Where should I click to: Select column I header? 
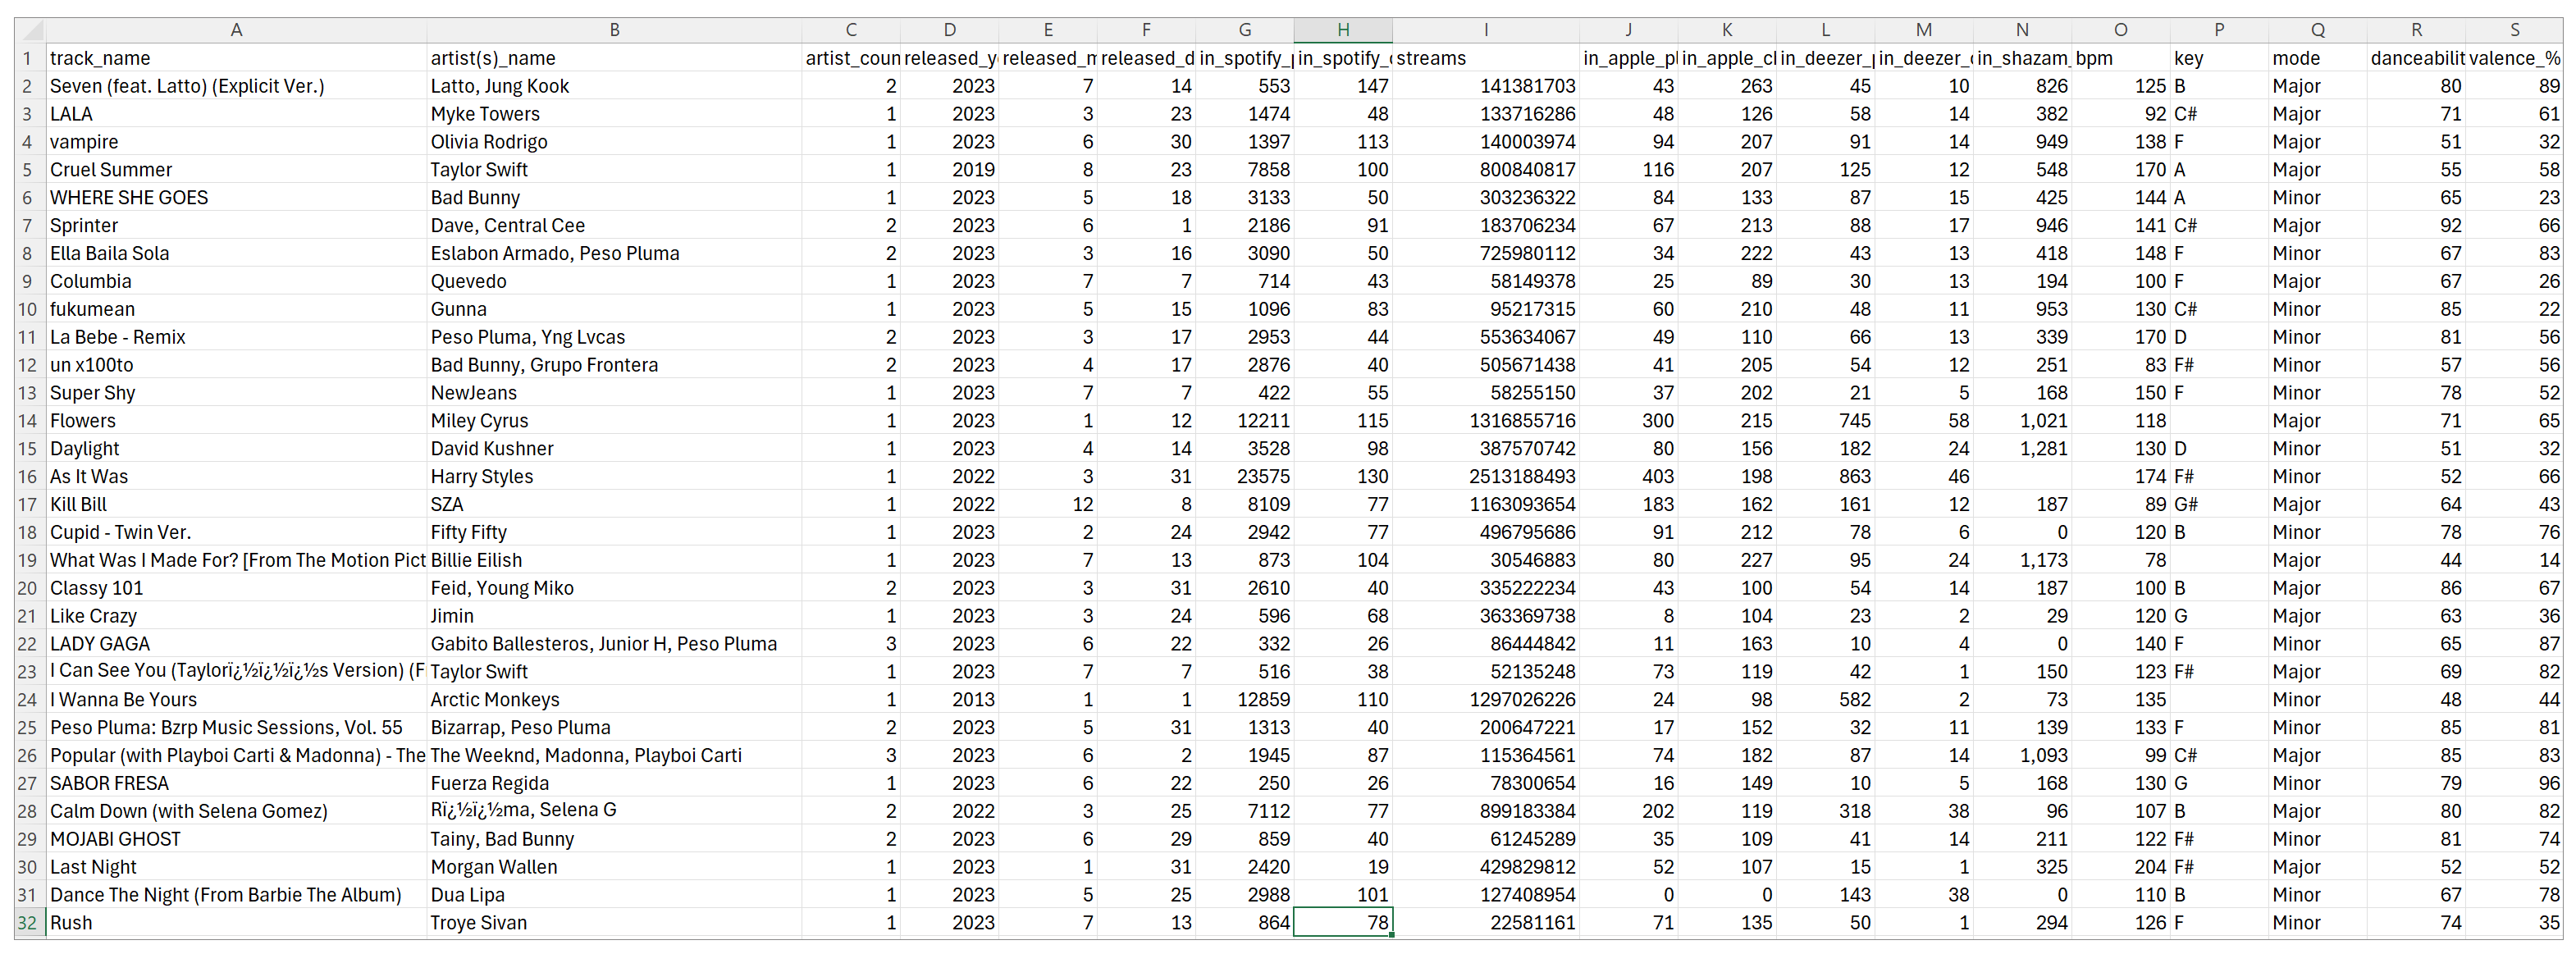1485,30
